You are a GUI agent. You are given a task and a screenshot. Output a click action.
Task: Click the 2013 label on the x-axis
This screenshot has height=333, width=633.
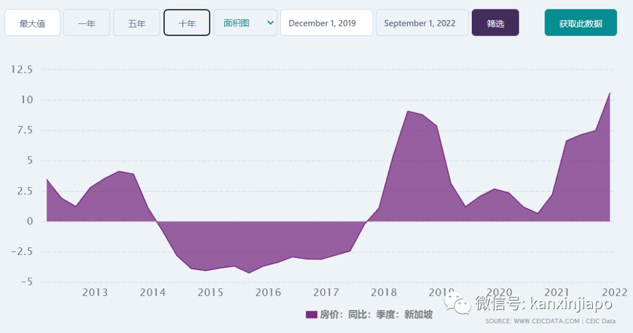(x=95, y=293)
